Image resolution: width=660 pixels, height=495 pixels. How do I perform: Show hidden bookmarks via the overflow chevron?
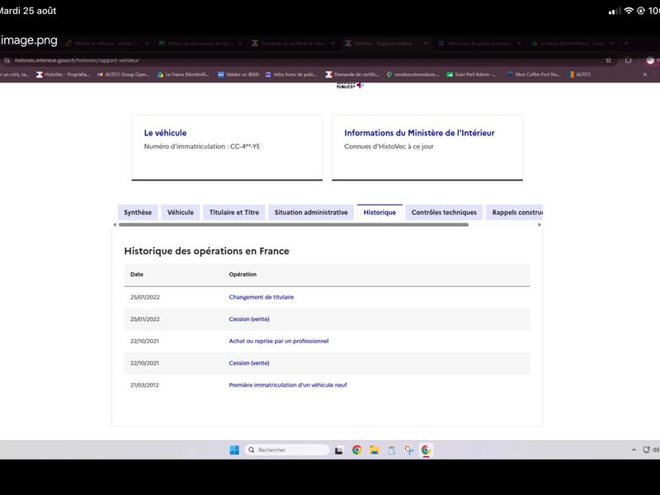tap(644, 74)
